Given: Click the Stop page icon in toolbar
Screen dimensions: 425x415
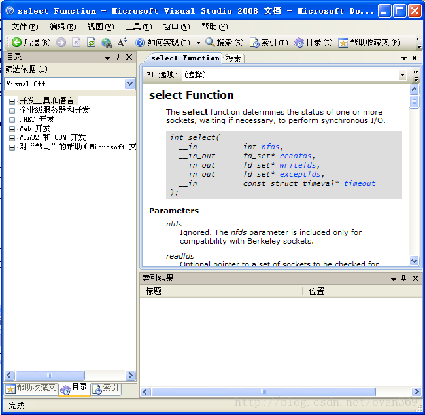Looking at the screenshot, I should click(76, 43).
